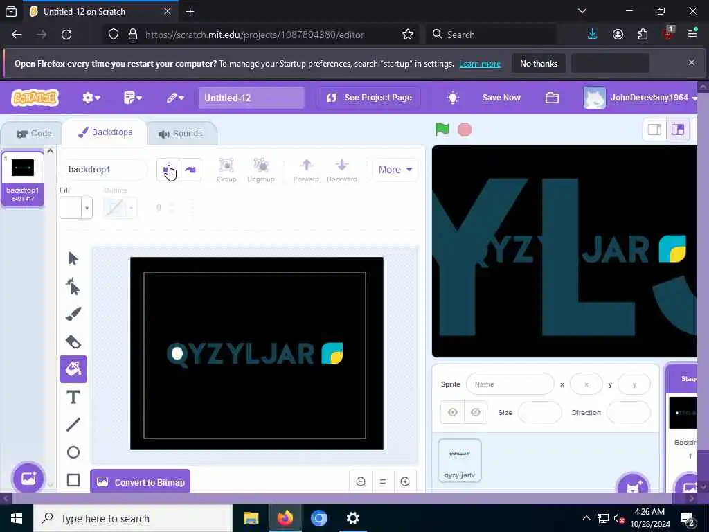The width and height of the screenshot is (709, 532).
Task: Click the Scratch logo
Action: pos(35,97)
